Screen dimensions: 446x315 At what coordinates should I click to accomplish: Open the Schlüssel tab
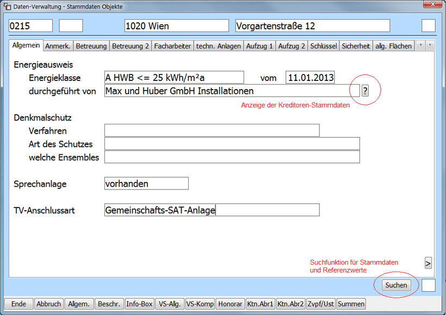pyautogui.click(x=323, y=46)
